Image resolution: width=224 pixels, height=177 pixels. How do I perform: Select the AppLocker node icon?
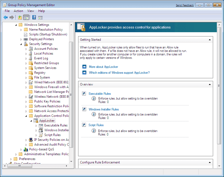(x=36, y=120)
